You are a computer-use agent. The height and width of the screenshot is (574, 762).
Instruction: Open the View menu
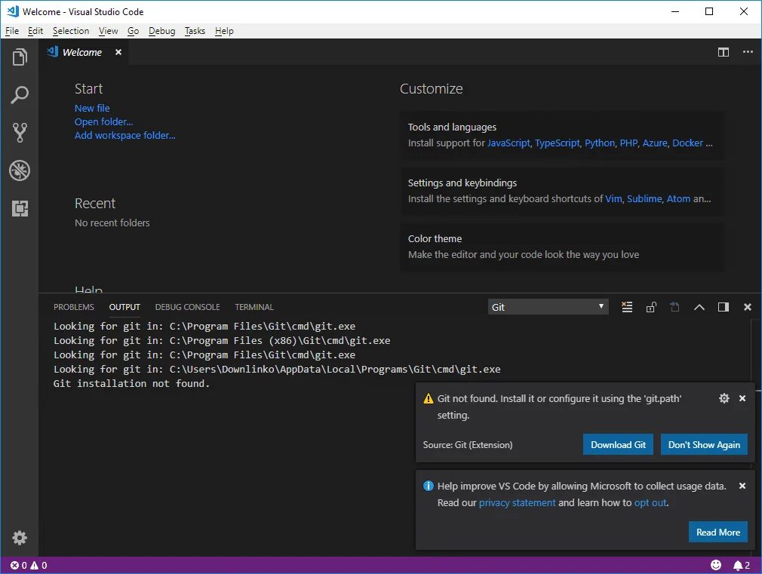[x=109, y=31]
